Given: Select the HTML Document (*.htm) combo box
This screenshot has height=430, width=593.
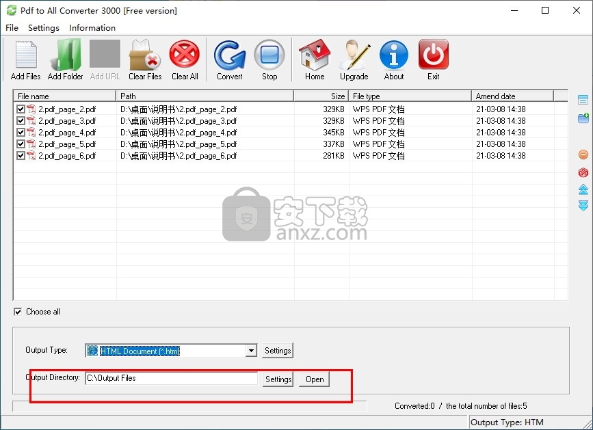Looking at the screenshot, I should pyautogui.click(x=171, y=351).
